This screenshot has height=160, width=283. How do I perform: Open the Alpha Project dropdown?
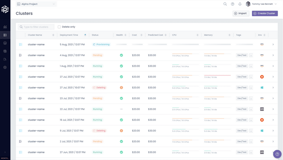point(36,4)
